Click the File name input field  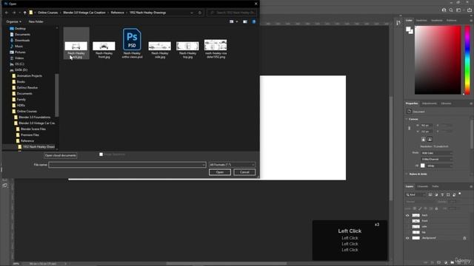[x=127, y=165]
